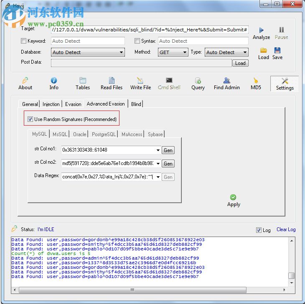
Task: Open the Settings tools icon
Action: pyautogui.click(x=285, y=81)
